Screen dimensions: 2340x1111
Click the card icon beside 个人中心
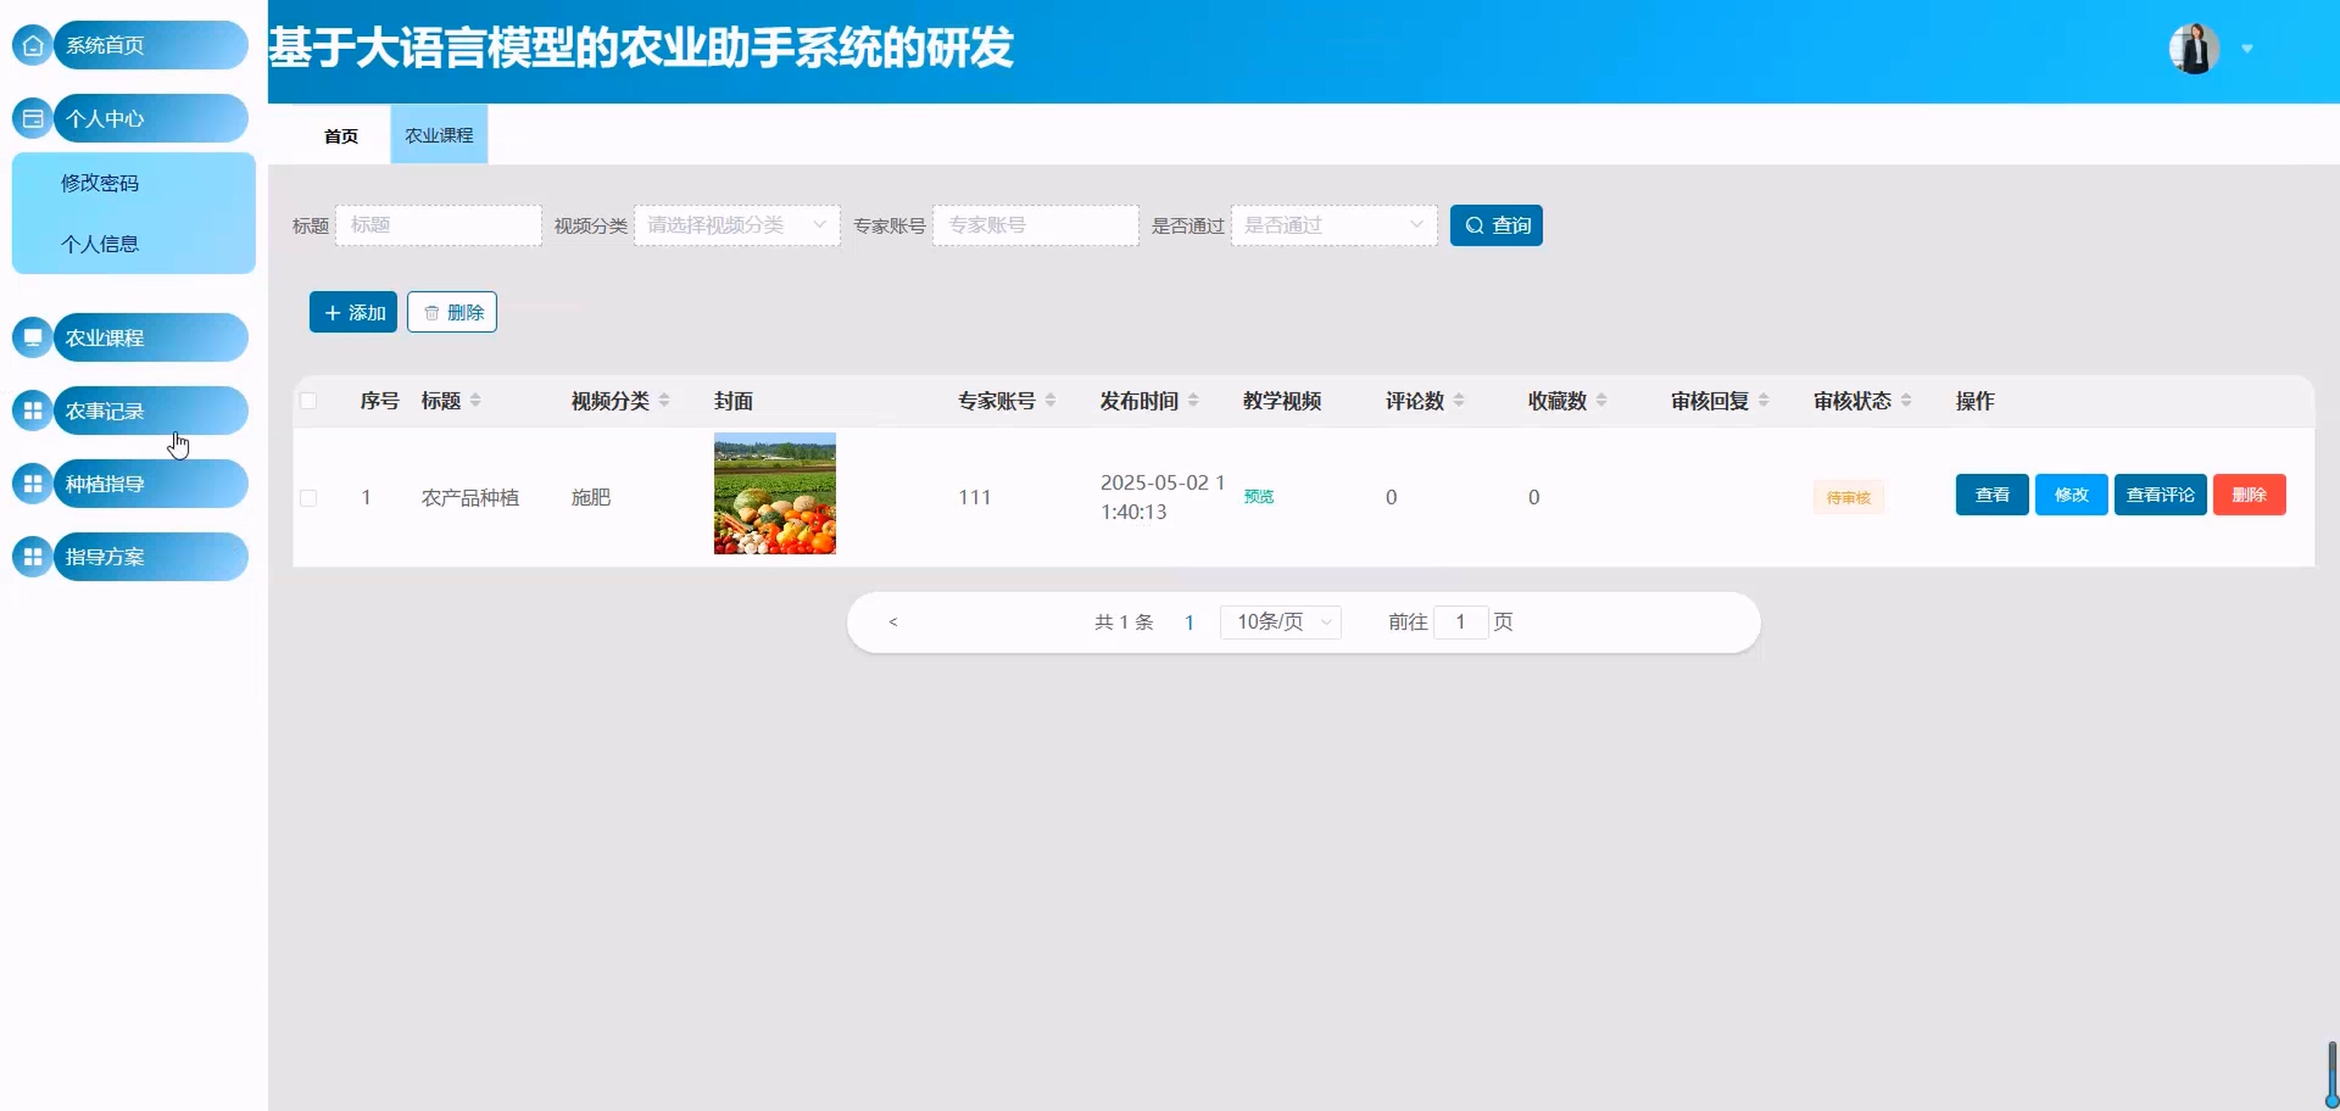(33, 119)
